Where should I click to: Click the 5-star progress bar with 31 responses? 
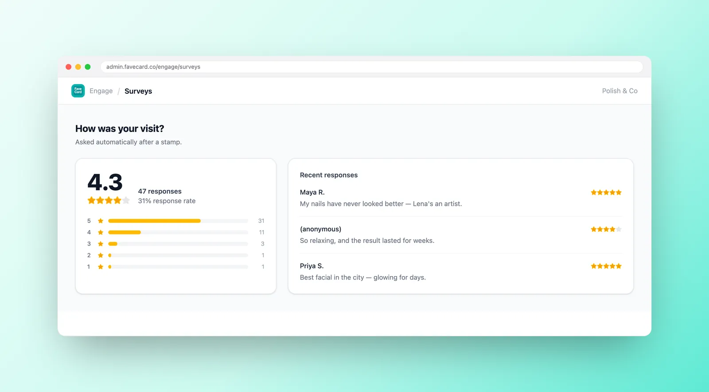tap(178, 221)
